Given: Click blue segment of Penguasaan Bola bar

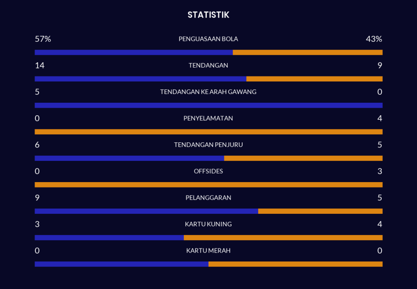Looking at the screenshot, I should tap(133, 53).
